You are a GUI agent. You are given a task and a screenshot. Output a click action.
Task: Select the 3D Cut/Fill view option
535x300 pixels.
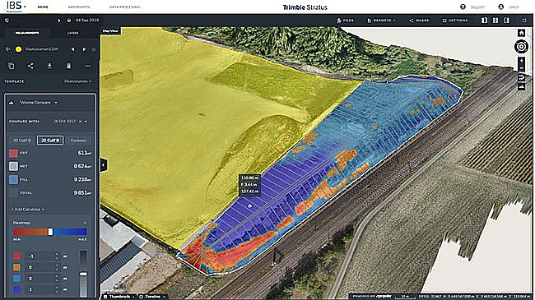[22, 140]
